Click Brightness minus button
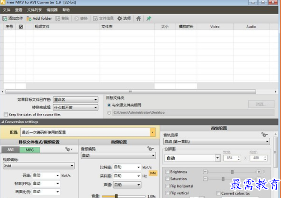The width and height of the screenshot is (283, 198). pos(205,172)
